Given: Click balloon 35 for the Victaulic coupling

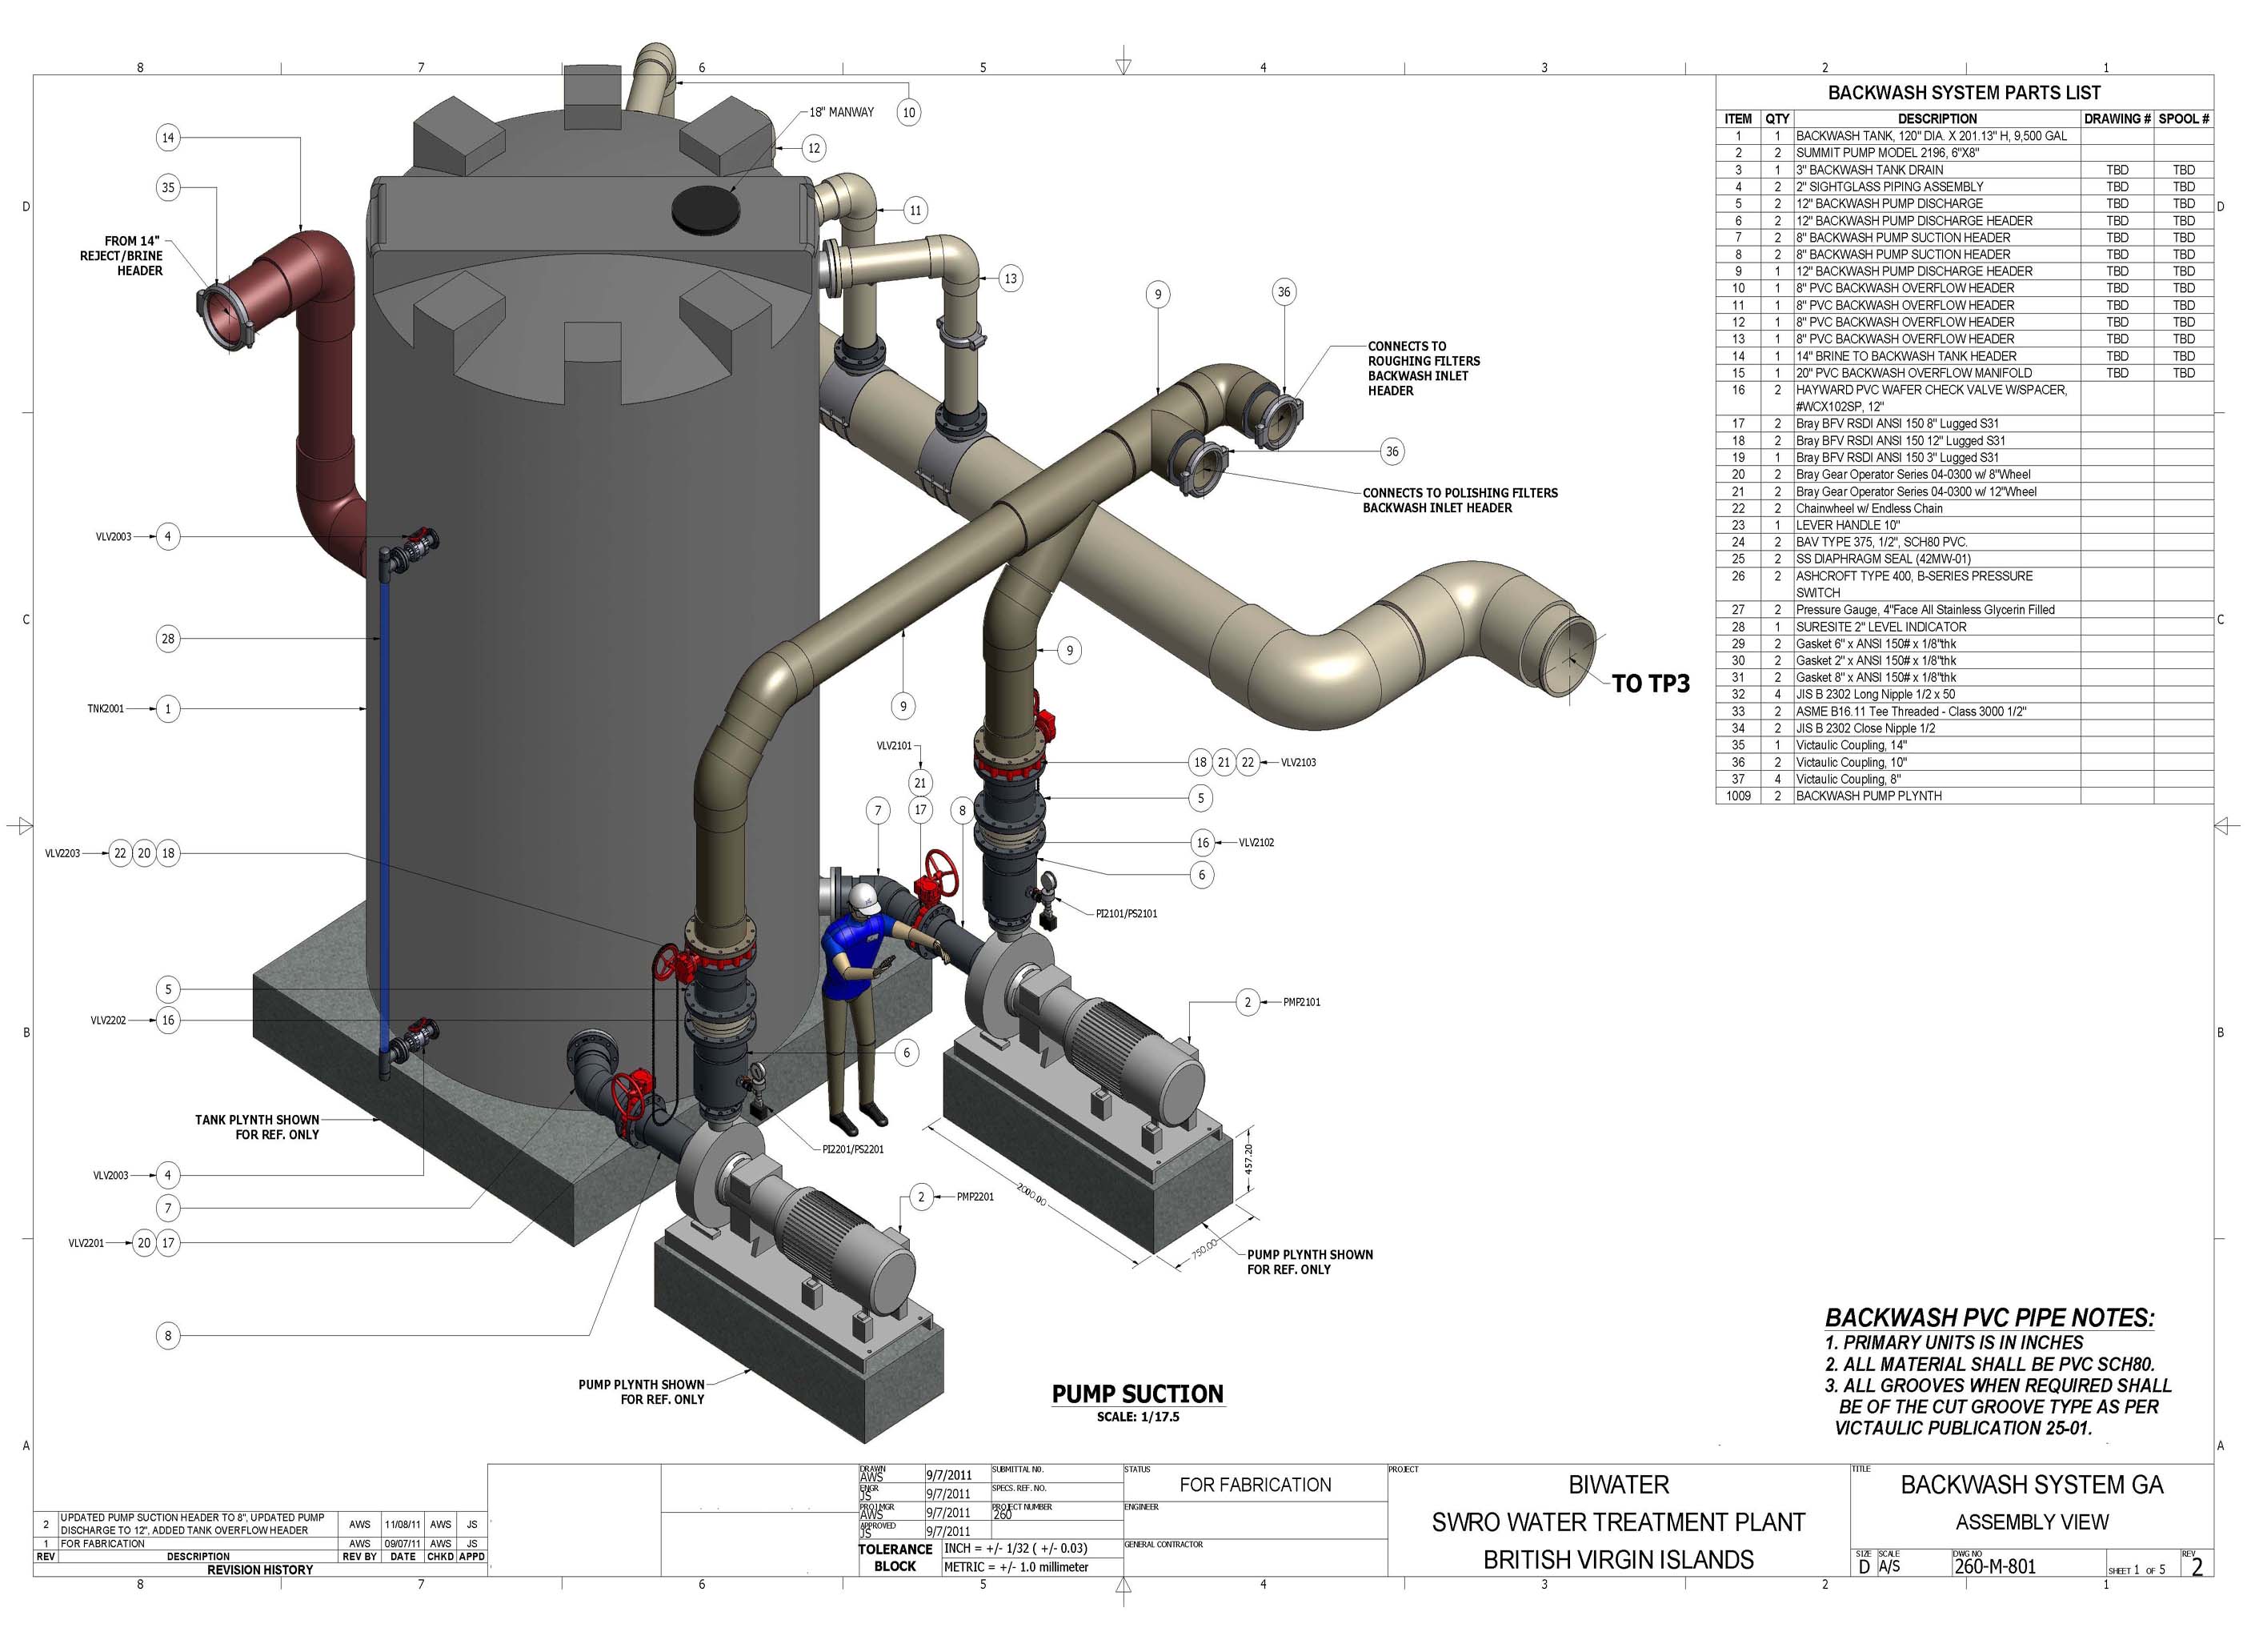Looking at the screenshot, I should 168,187.
